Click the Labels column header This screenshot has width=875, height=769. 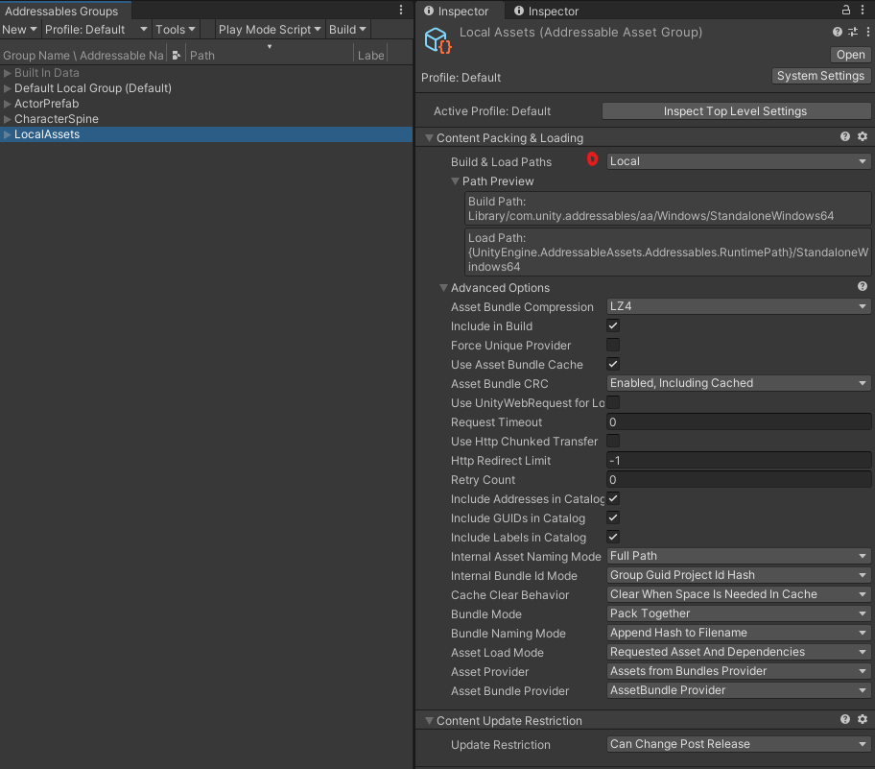pos(370,55)
